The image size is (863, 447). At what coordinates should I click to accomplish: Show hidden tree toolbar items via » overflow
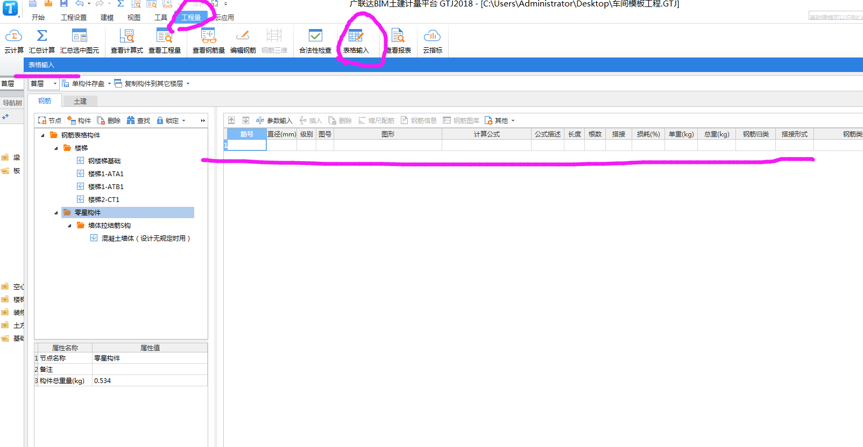tap(203, 121)
